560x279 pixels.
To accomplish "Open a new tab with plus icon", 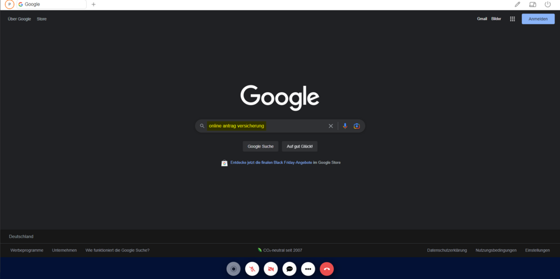I will click(x=94, y=4).
